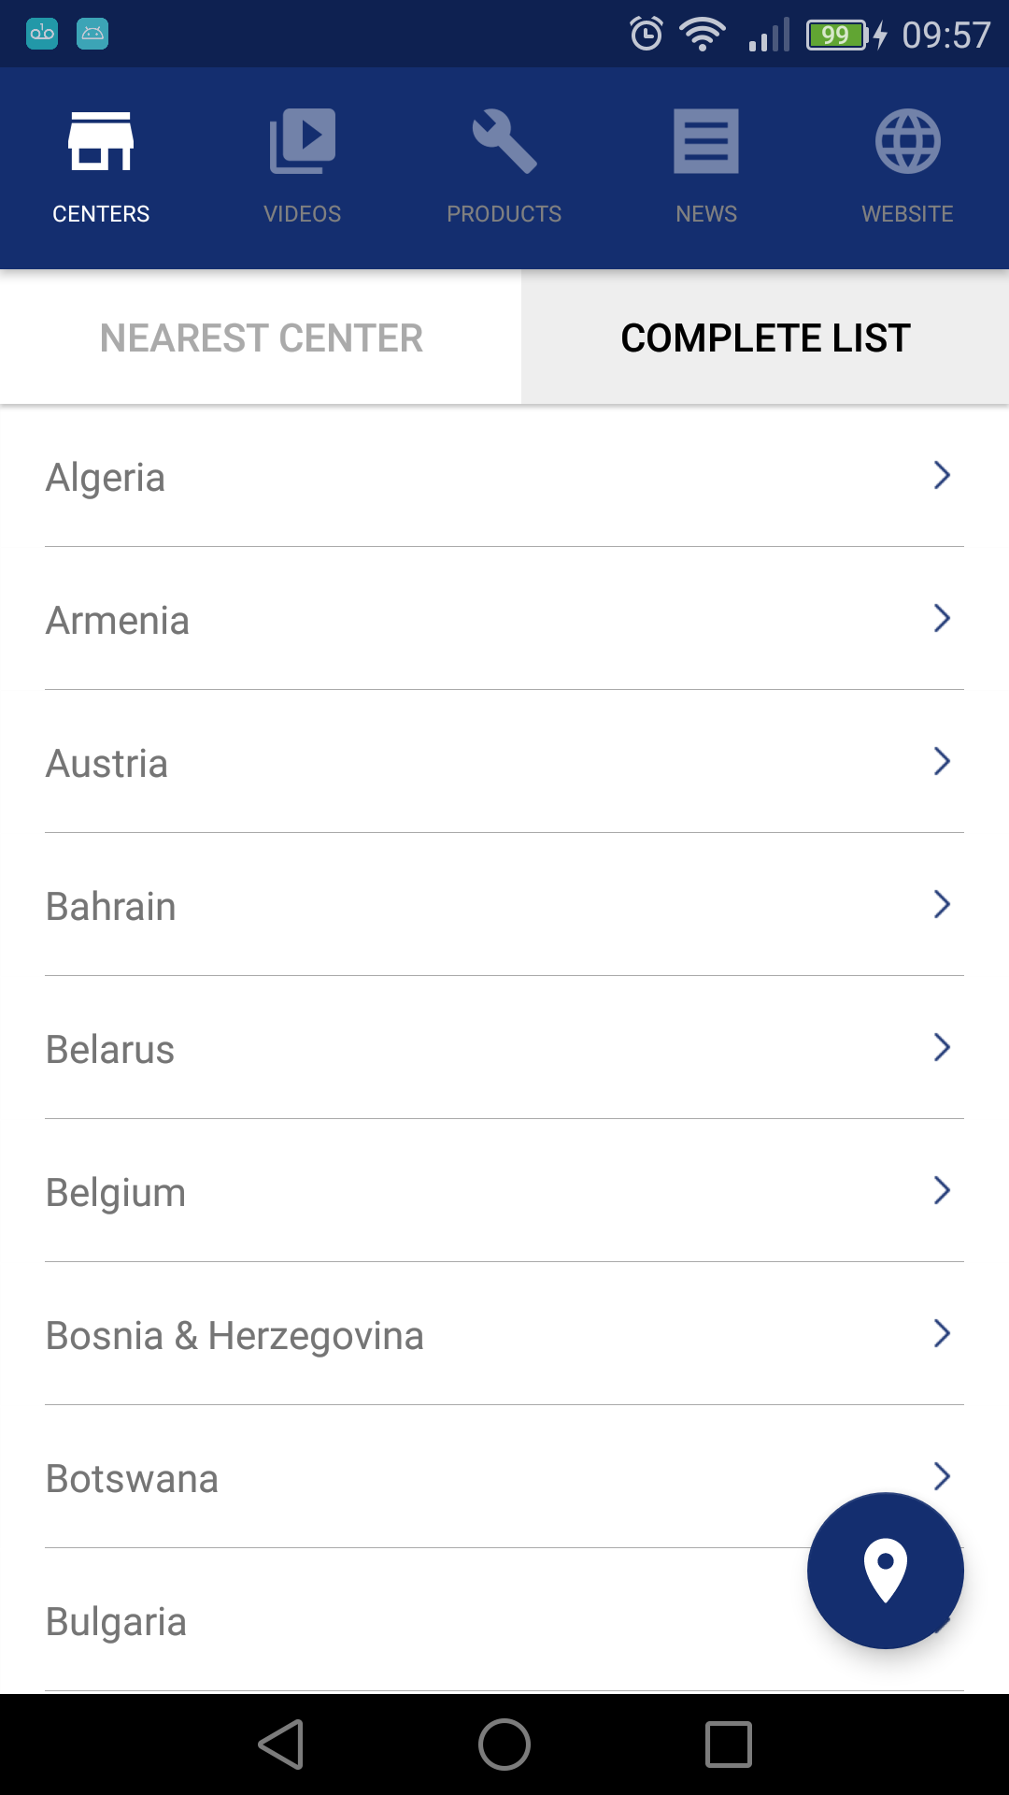1009x1795 pixels.
Task: Expand the Austria chevron arrow
Action: pos(942,761)
